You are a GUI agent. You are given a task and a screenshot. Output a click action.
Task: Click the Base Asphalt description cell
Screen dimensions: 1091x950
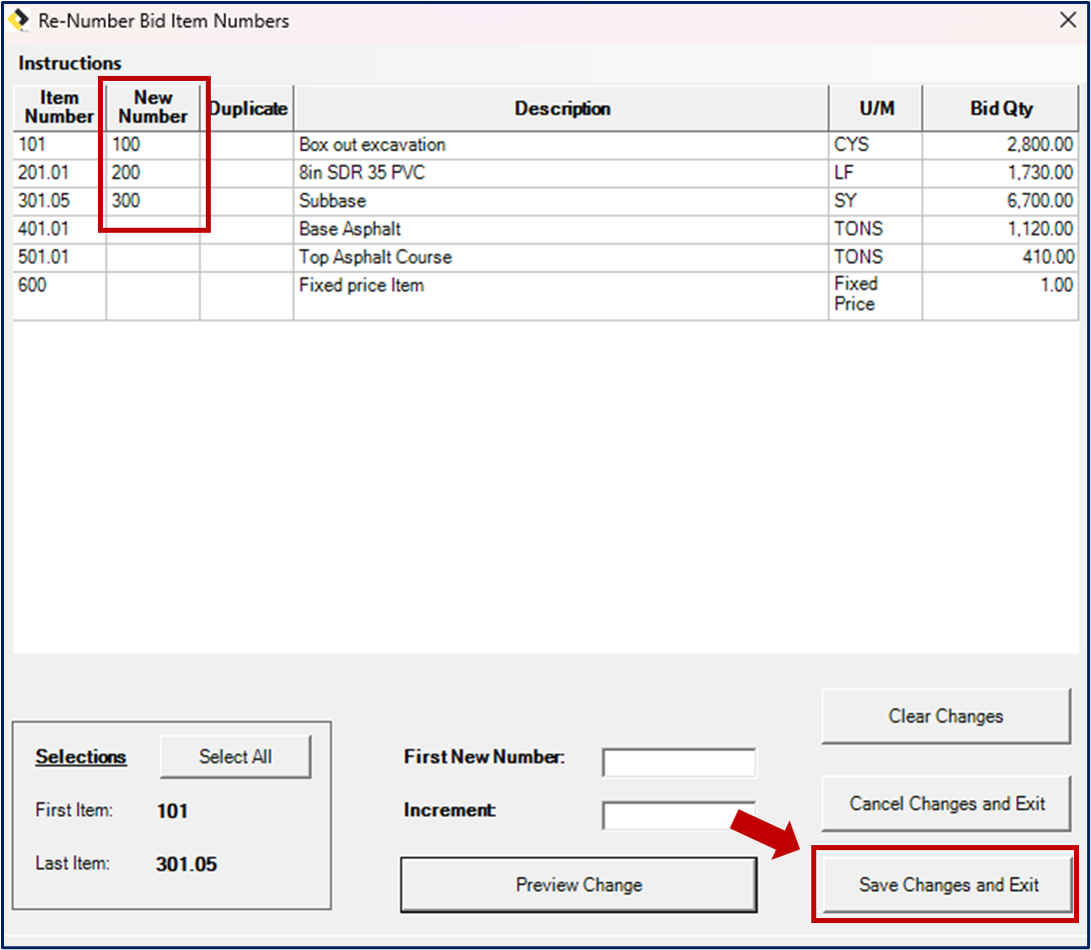351,229
